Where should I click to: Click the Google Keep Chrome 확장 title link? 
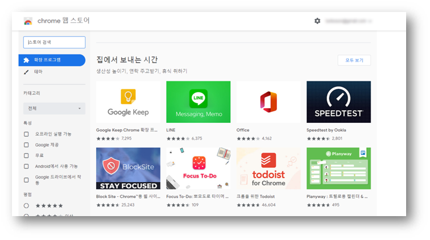click(127, 130)
